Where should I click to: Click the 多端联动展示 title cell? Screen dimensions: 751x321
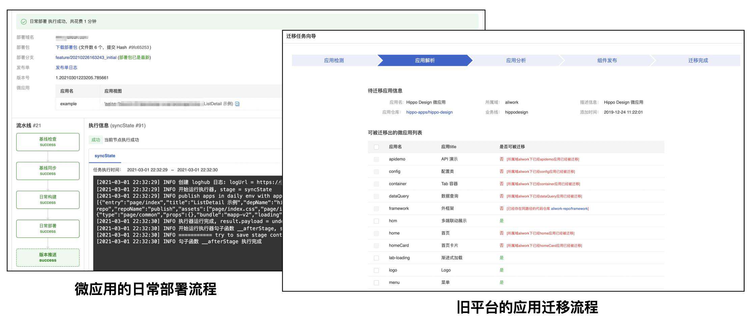pyautogui.click(x=454, y=221)
